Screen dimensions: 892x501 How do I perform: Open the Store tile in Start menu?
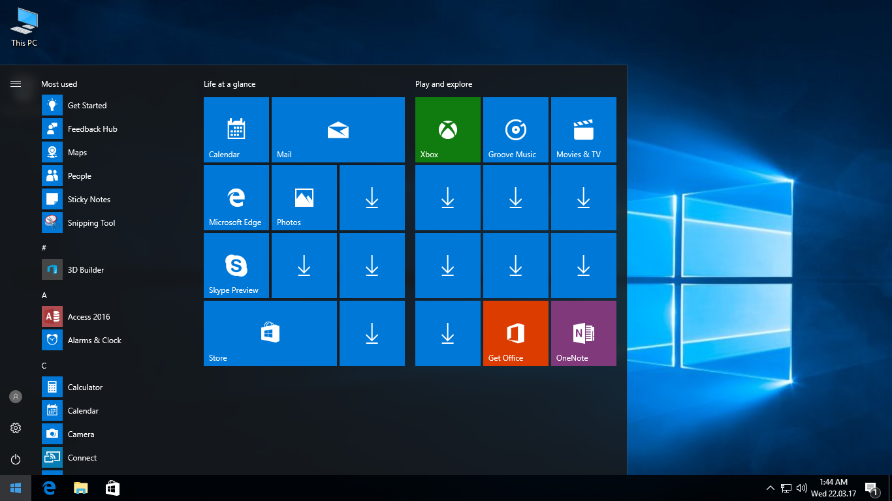[270, 333]
